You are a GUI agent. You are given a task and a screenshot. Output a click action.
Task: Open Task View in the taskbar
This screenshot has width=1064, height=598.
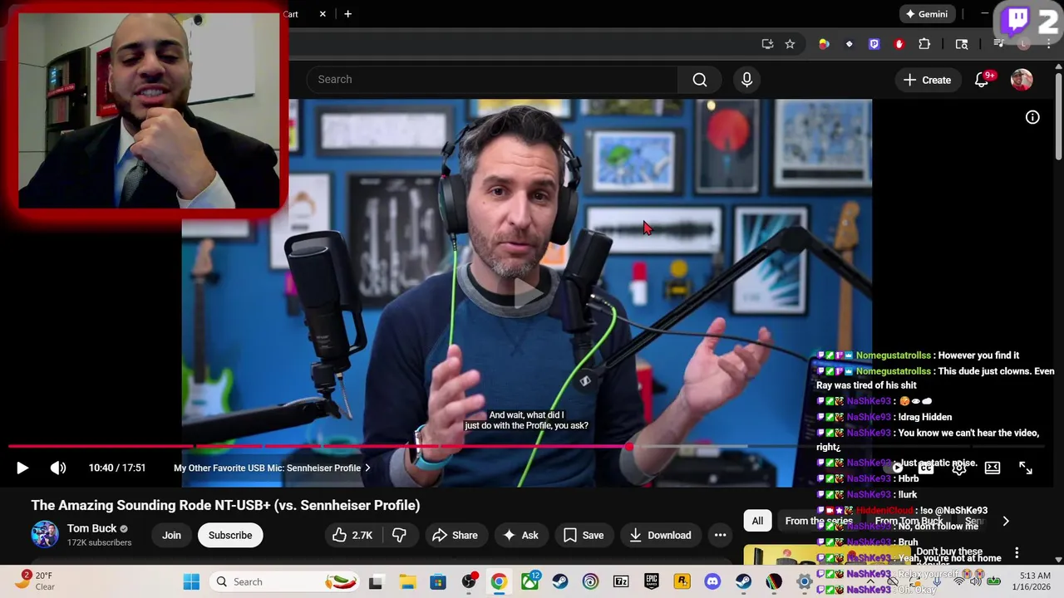(x=376, y=581)
